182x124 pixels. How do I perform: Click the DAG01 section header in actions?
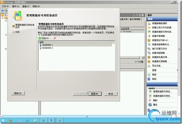[x=162, y=88]
